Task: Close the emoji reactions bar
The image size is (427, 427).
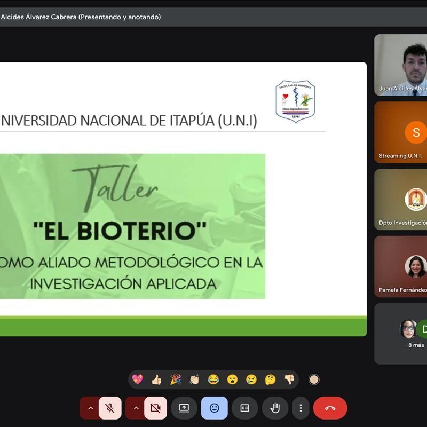Action: [x=215, y=408]
